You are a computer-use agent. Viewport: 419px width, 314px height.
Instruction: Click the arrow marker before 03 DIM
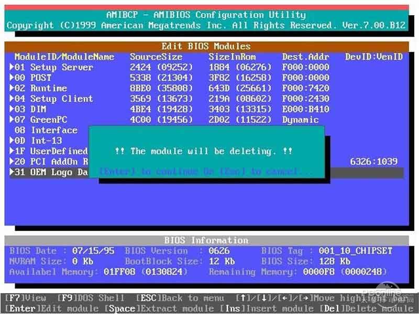tap(12, 109)
